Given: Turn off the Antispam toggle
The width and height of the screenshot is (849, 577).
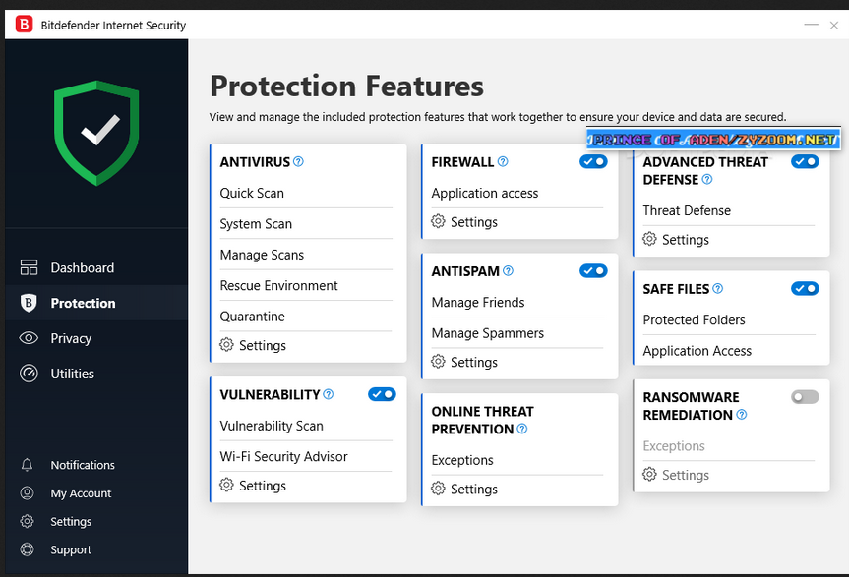Looking at the screenshot, I should 593,270.
